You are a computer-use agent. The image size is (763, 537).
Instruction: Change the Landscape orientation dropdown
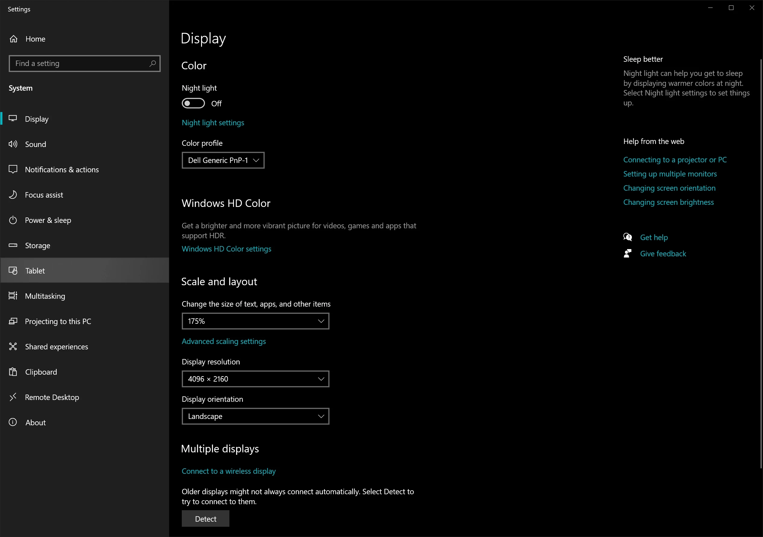click(x=255, y=416)
